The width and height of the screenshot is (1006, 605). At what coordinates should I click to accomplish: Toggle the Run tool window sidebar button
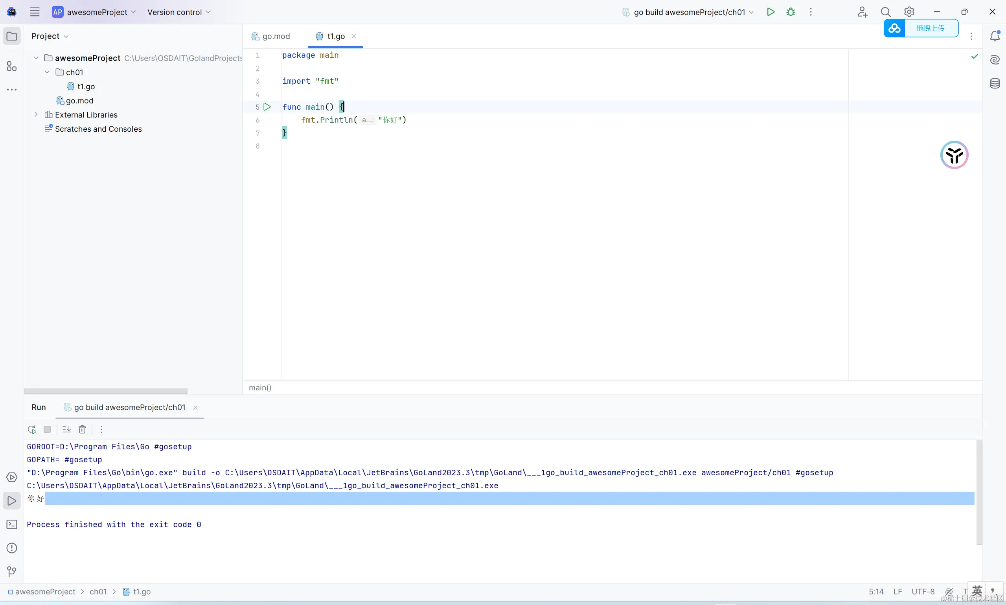pyautogui.click(x=12, y=501)
